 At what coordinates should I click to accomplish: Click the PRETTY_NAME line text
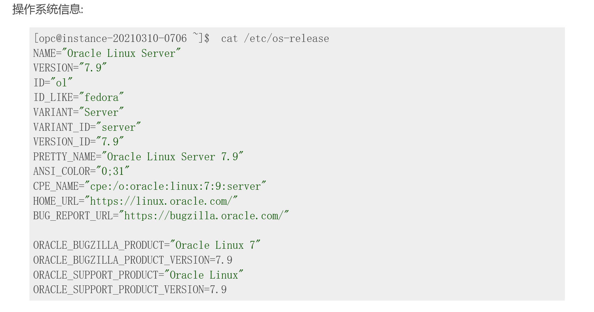tap(138, 157)
